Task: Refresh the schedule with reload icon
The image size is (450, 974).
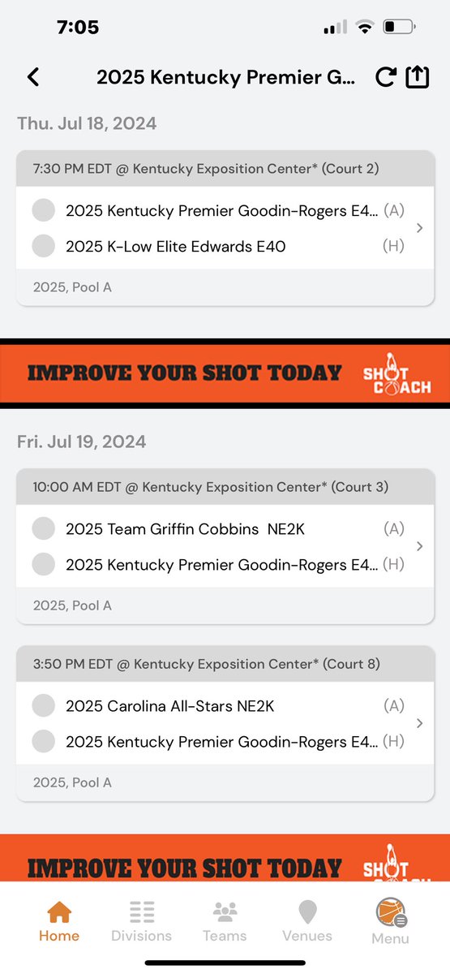Action: (x=386, y=77)
